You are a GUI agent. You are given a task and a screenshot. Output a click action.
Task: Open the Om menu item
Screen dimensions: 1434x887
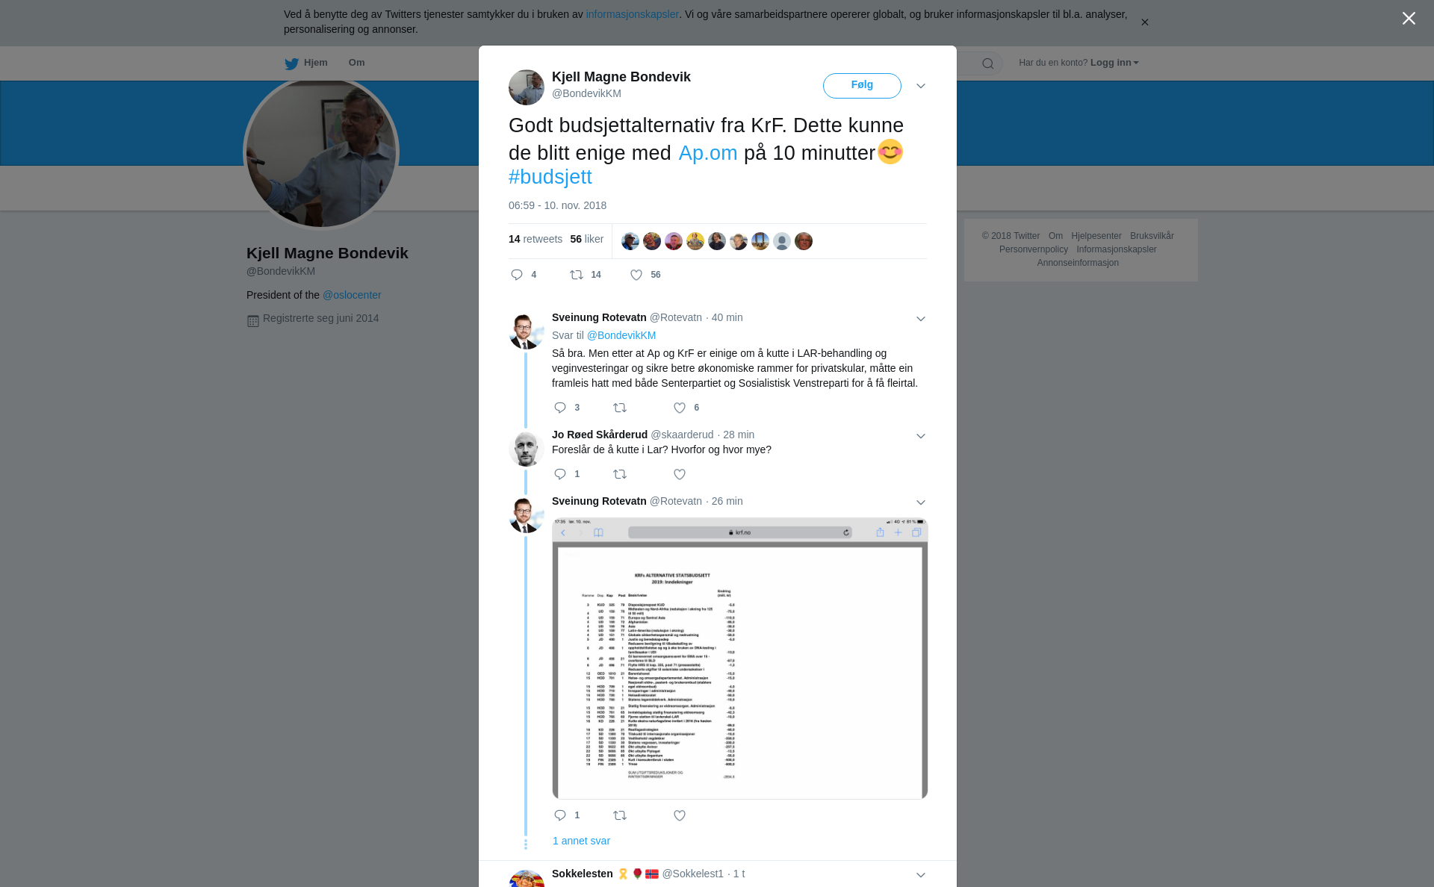pos(356,63)
